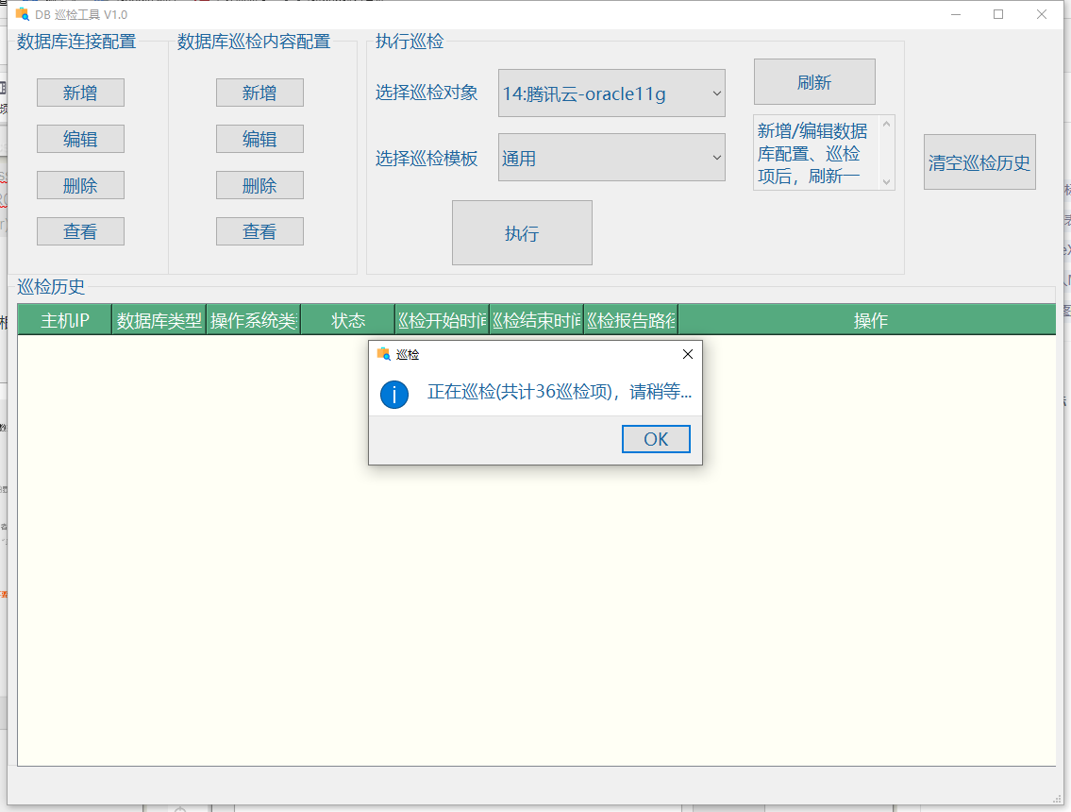Confirm the inspection dialog with OK

(656, 438)
